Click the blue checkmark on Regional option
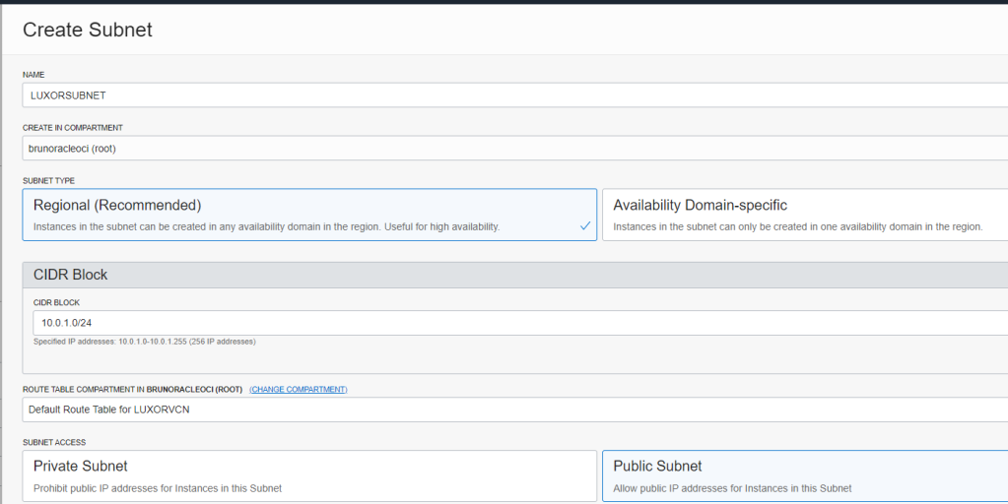 (x=585, y=226)
